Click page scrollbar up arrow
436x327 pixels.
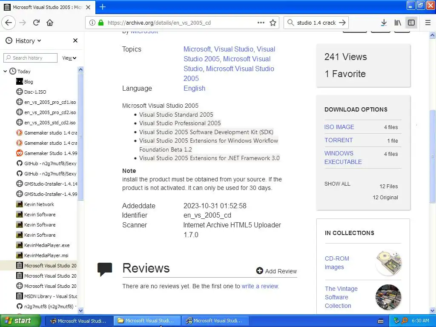432,35
